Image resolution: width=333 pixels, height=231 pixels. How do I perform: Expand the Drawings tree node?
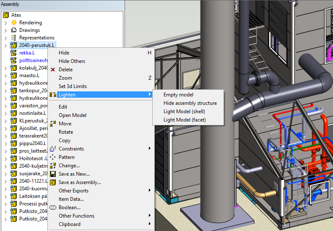(x=5, y=30)
